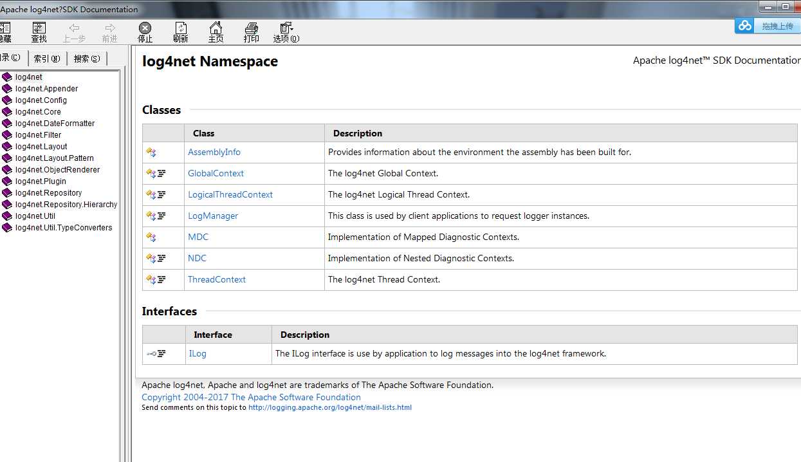The width and height of the screenshot is (801, 462).
Task: Click the class icon in AssemblyInfo row
Action: pos(151,152)
